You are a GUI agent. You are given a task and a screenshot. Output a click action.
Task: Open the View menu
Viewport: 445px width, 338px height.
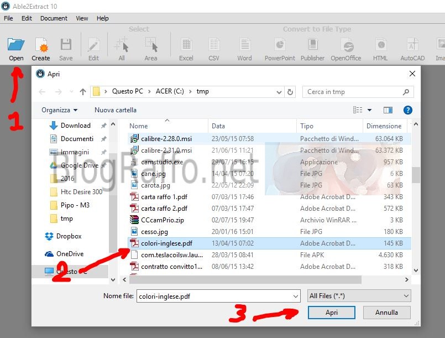pyautogui.click(x=82, y=18)
